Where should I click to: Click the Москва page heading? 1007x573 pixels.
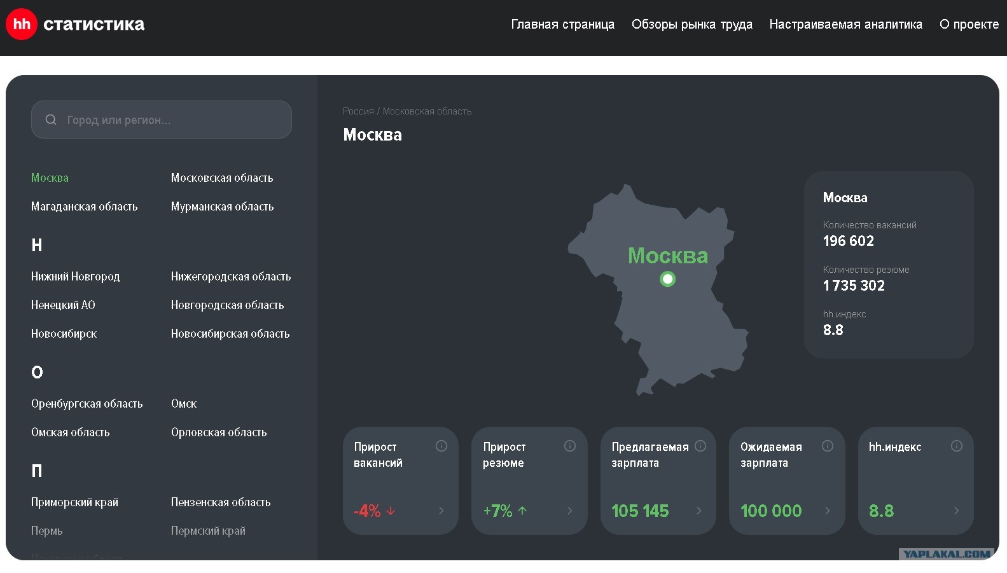(x=372, y=135)
